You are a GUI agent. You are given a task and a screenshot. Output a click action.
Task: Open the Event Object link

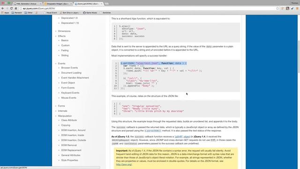[68, 83]
